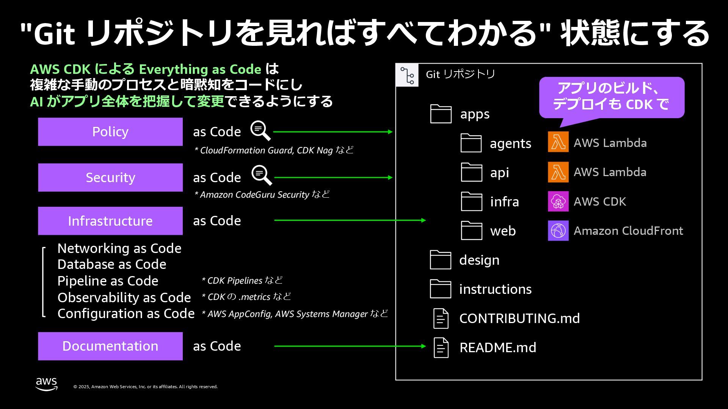Open the design folder
The height and width of the screenshot is (409, 728).
tap(441, 260)
